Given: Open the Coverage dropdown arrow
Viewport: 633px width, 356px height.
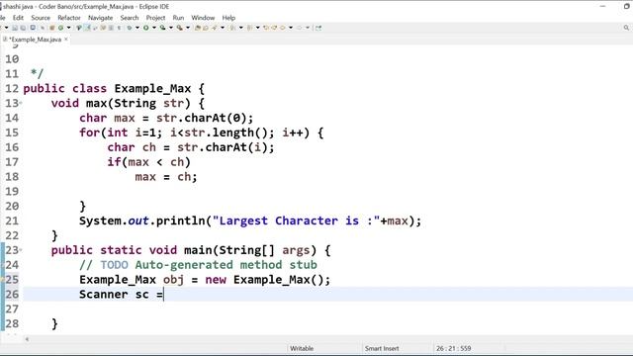Looking at the screenshot, I should (171, 28).
